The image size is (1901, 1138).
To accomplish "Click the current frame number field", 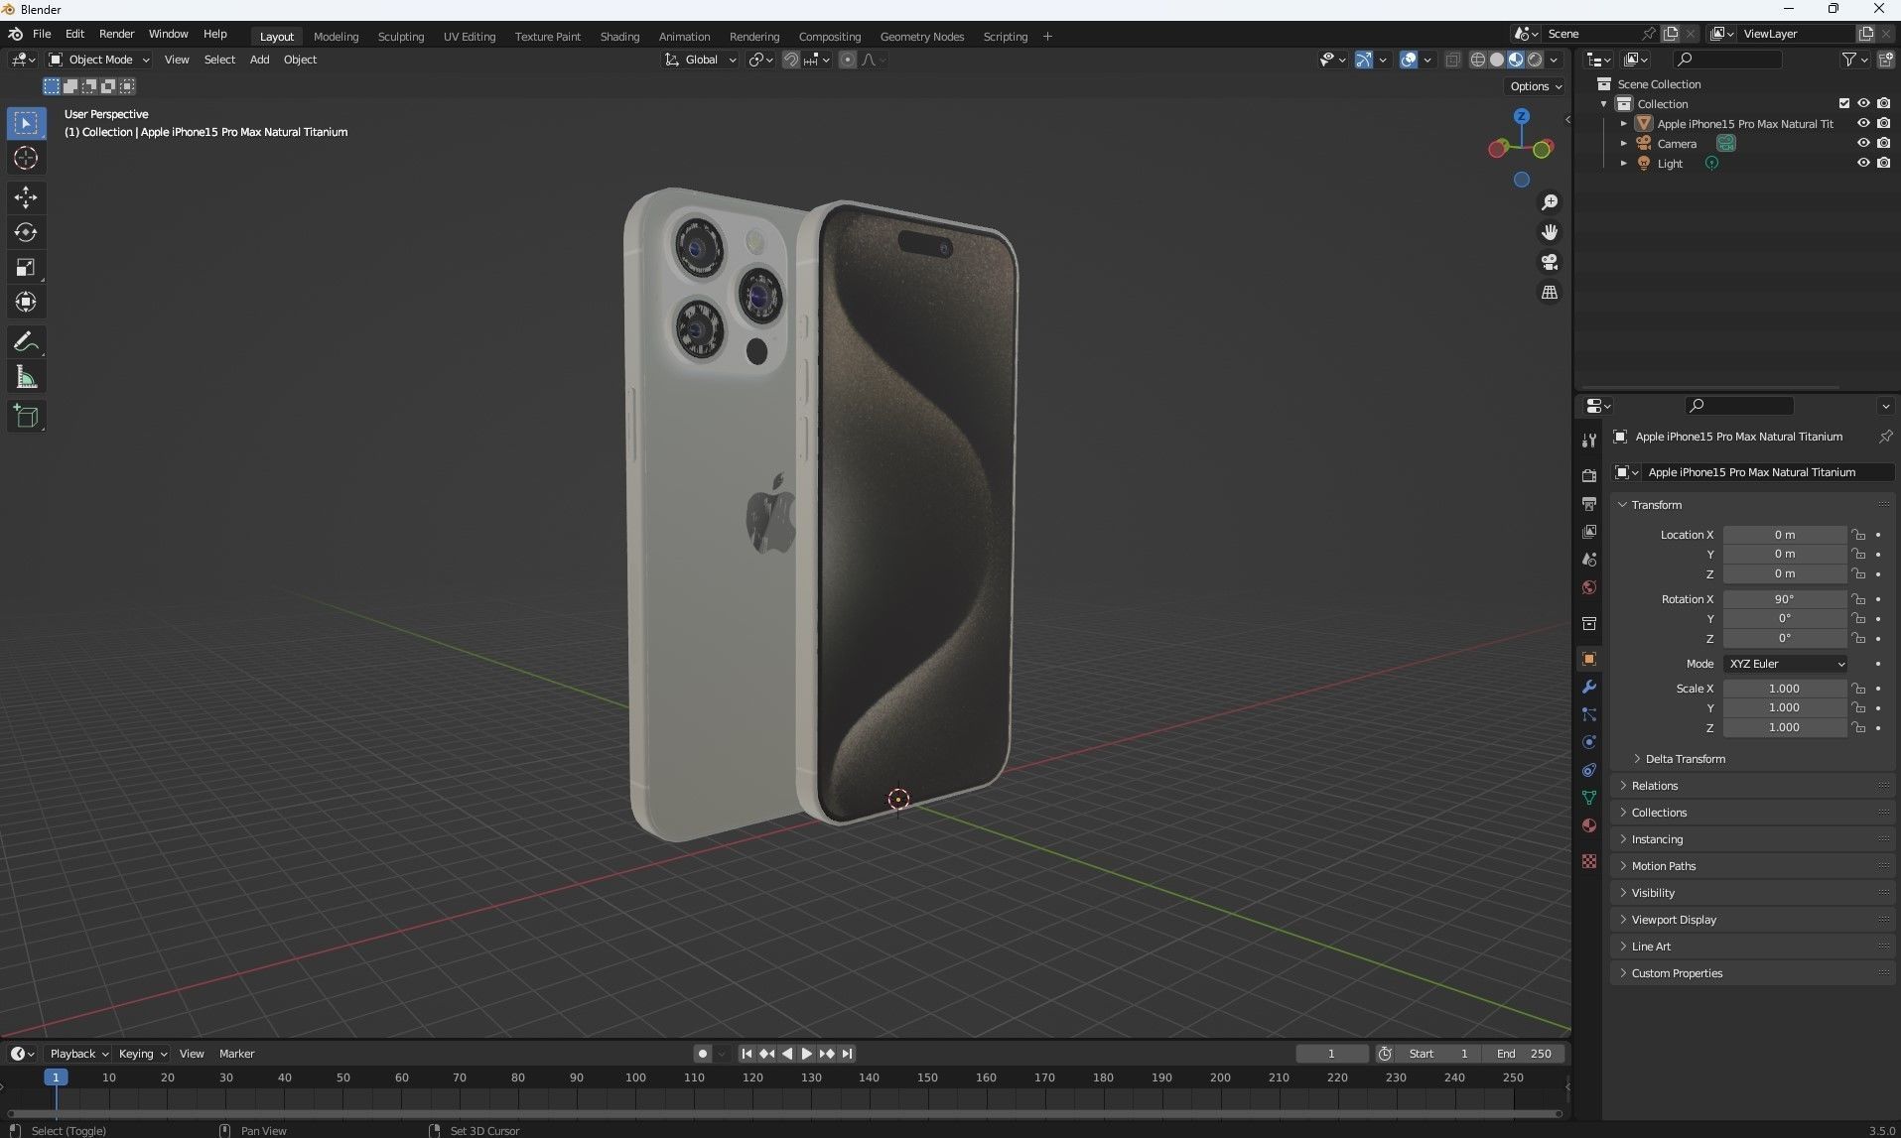I will click(1331, 1054).
